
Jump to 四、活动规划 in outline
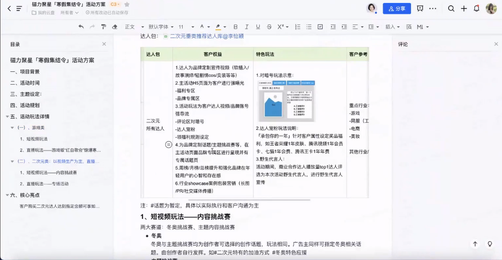tap(25, 105)
